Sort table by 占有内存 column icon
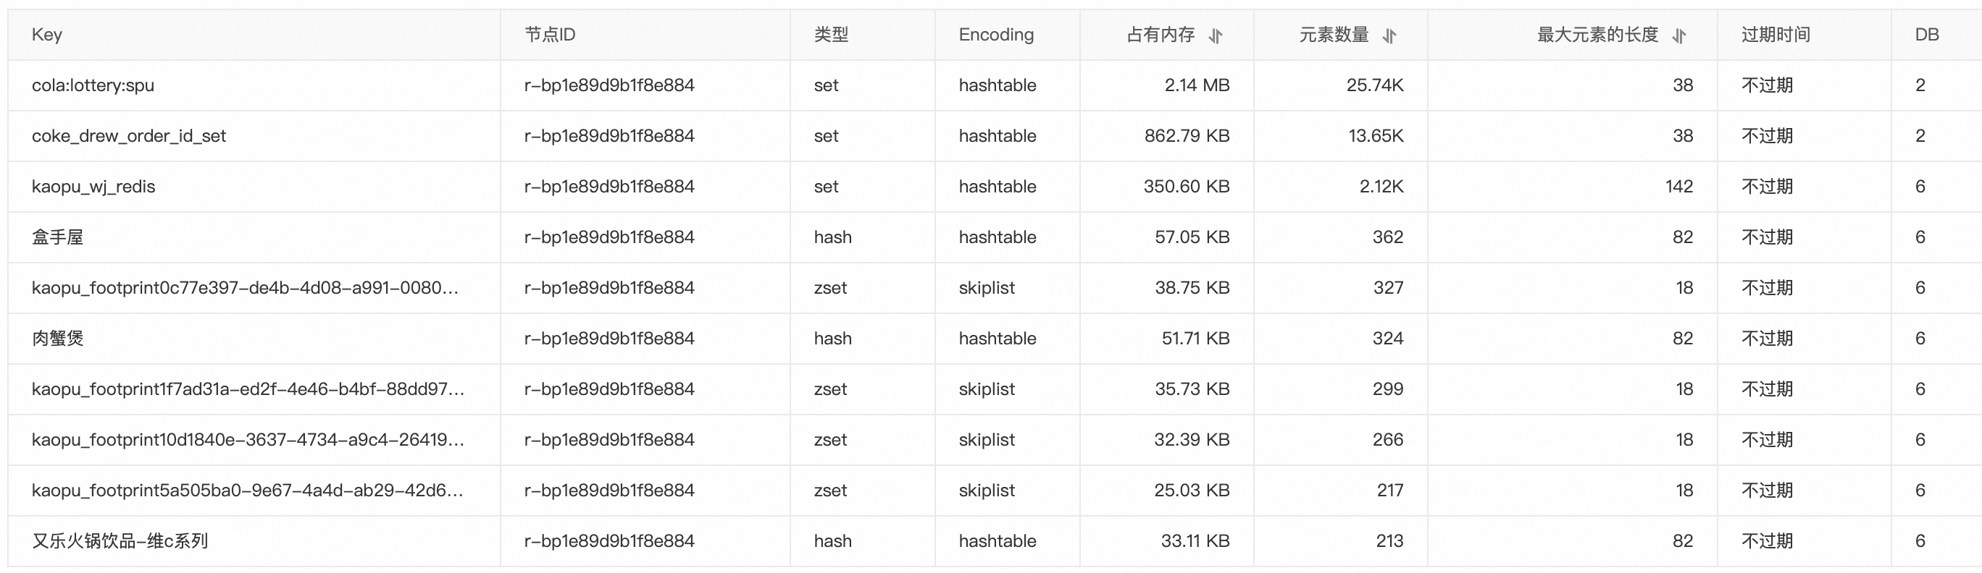This screenshot has width=1982, height=573. pos(1216,35)
